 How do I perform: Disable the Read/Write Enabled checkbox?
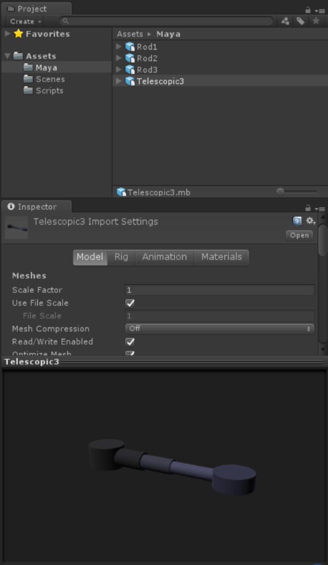click(x=130, y=342)
